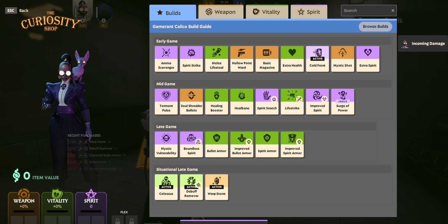This screenshot has height=224, width=448.
Task: Pick the Cold Front active item
Action: click(317, 59)
